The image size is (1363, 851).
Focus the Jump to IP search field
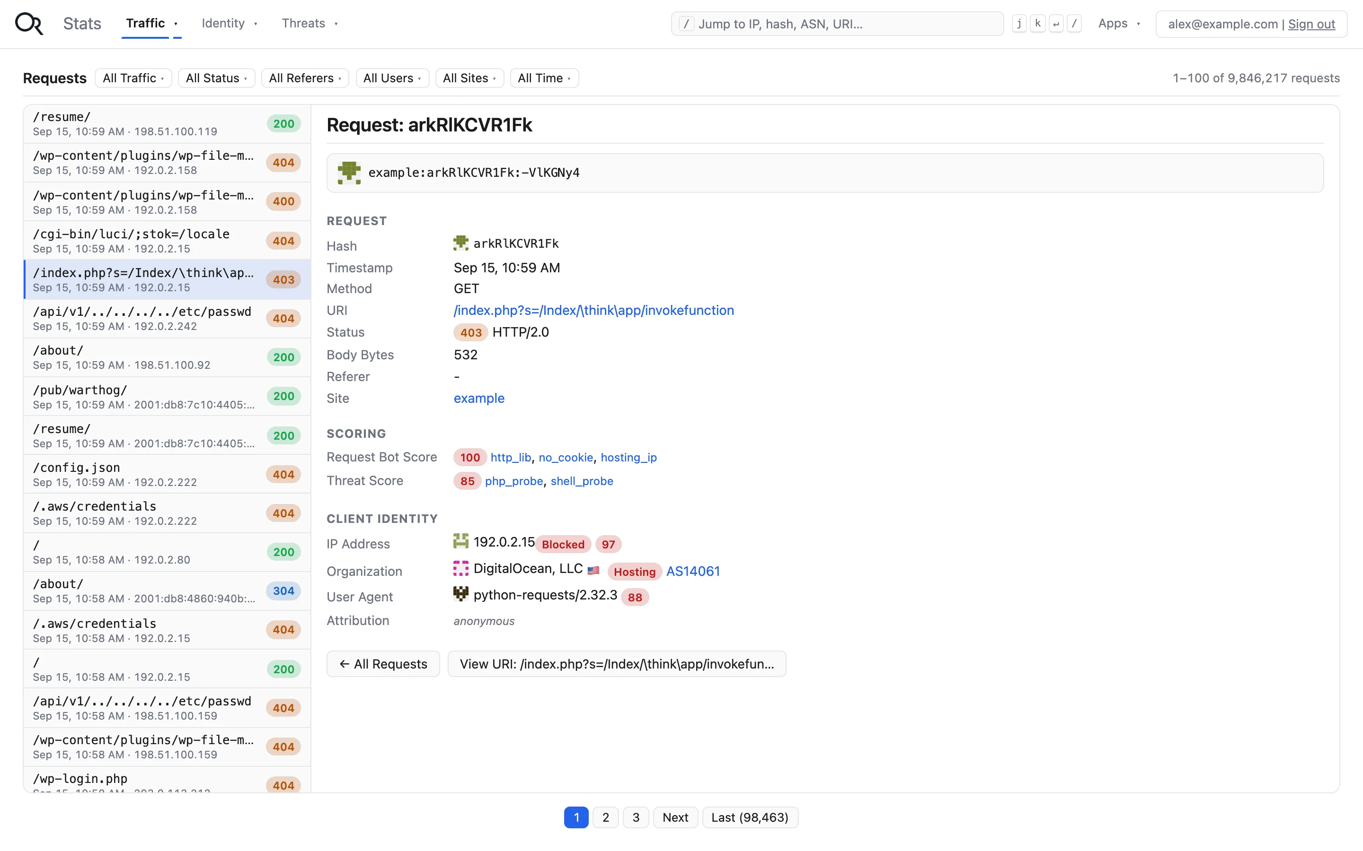[x=837, y=24]
